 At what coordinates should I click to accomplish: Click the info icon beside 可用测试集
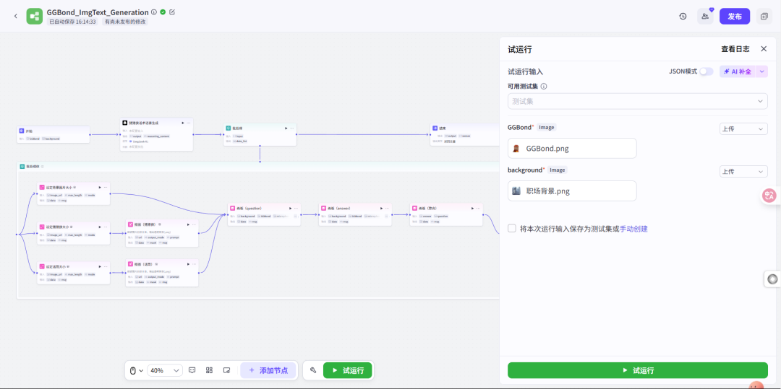tap(544, 87)
